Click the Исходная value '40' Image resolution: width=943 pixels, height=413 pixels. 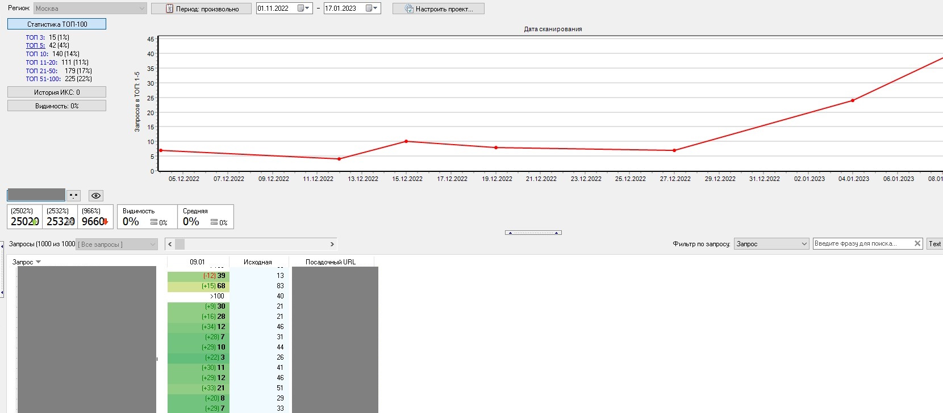click(280, 296)
